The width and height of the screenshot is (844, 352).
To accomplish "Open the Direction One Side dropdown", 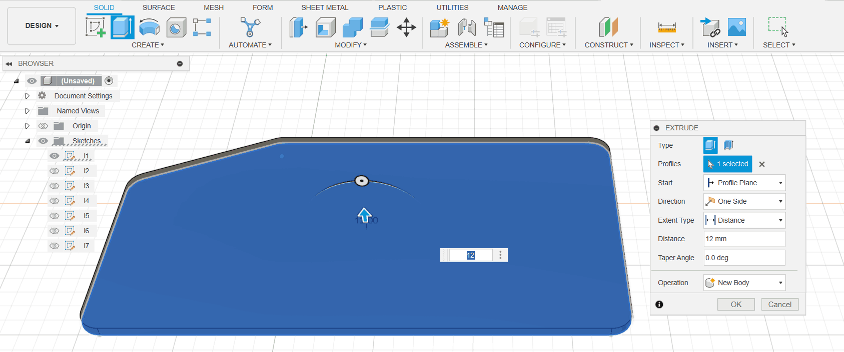I will 744,201.
